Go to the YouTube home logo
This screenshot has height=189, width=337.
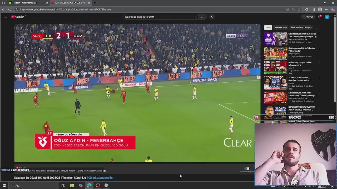pos(18,17)
